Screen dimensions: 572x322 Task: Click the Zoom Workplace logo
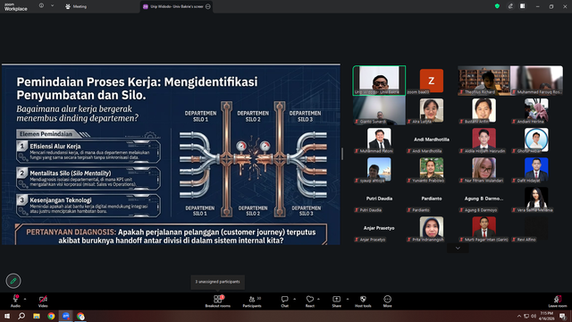[16, 6]
